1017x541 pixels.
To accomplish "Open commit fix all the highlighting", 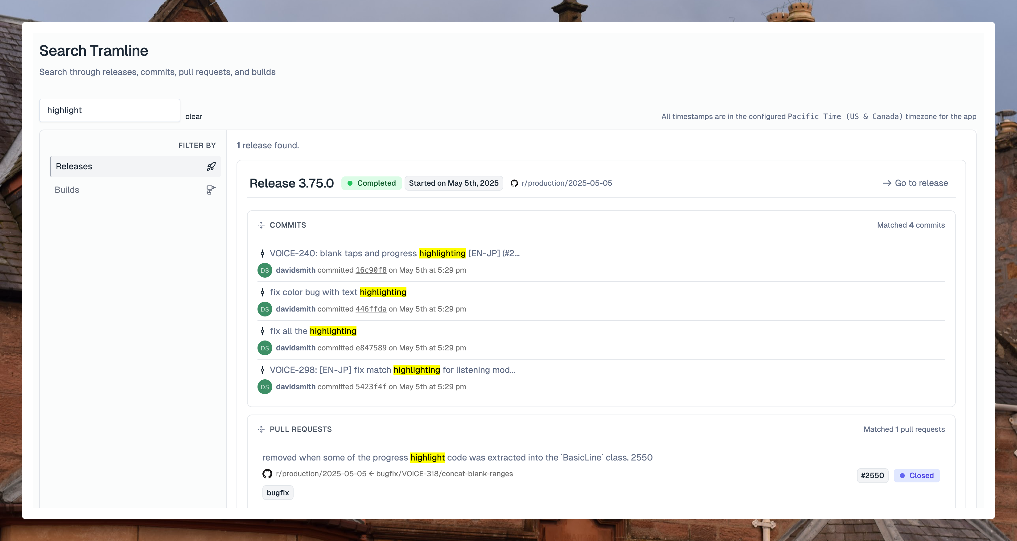I will tap(313, 331).
